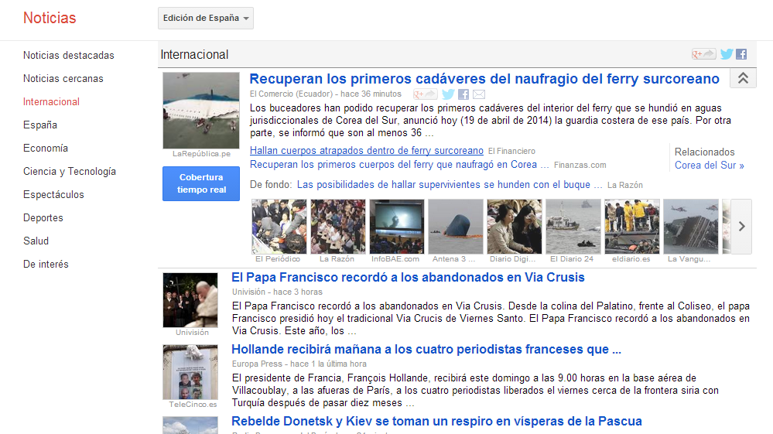Open related topic Corea del Sur

[x=709, y=165]
